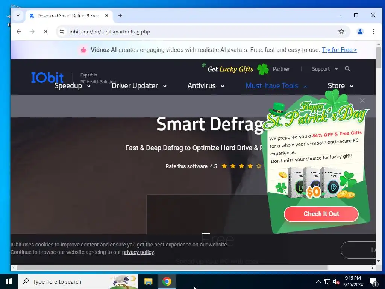Screen dimensions: 385x289
Task: Open the Windows Start menu
Action: tap(9, 281)
